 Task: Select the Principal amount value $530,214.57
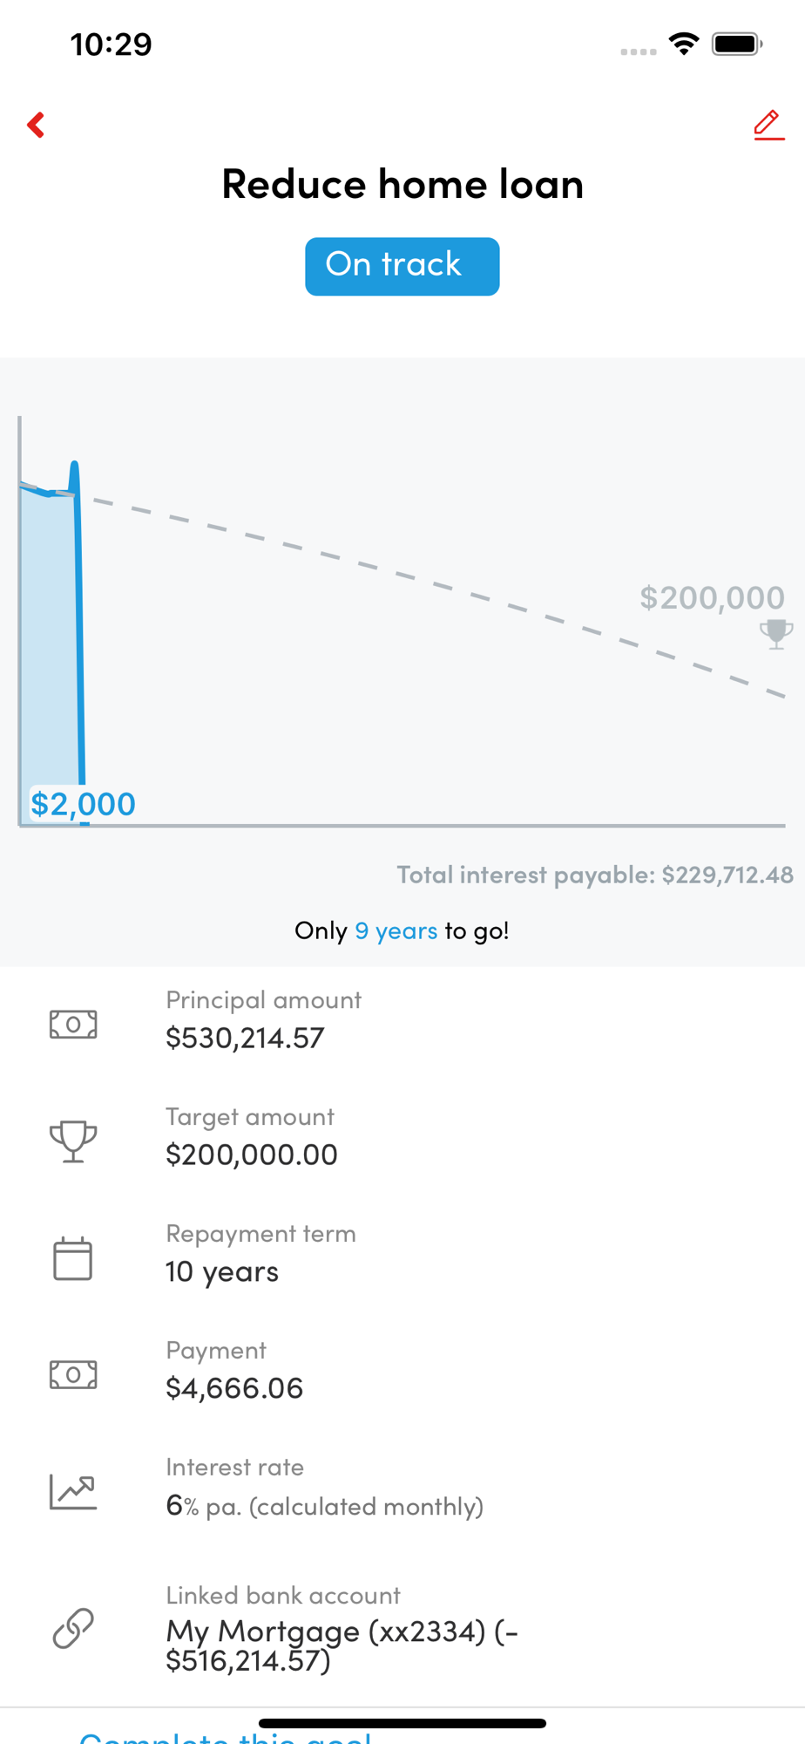(x=245, y=1038)
